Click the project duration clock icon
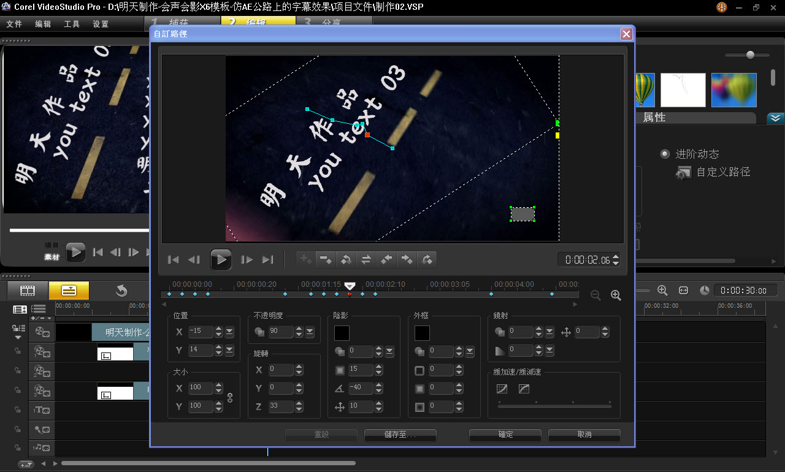The image size is (785, 472). tap(704, 290)
